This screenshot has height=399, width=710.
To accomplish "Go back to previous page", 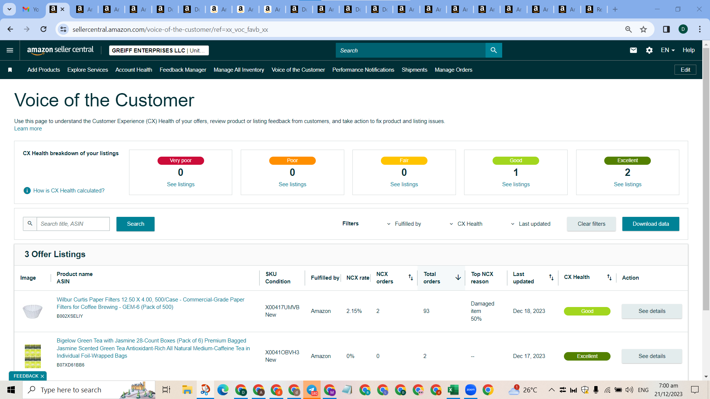I will (10, 29).
